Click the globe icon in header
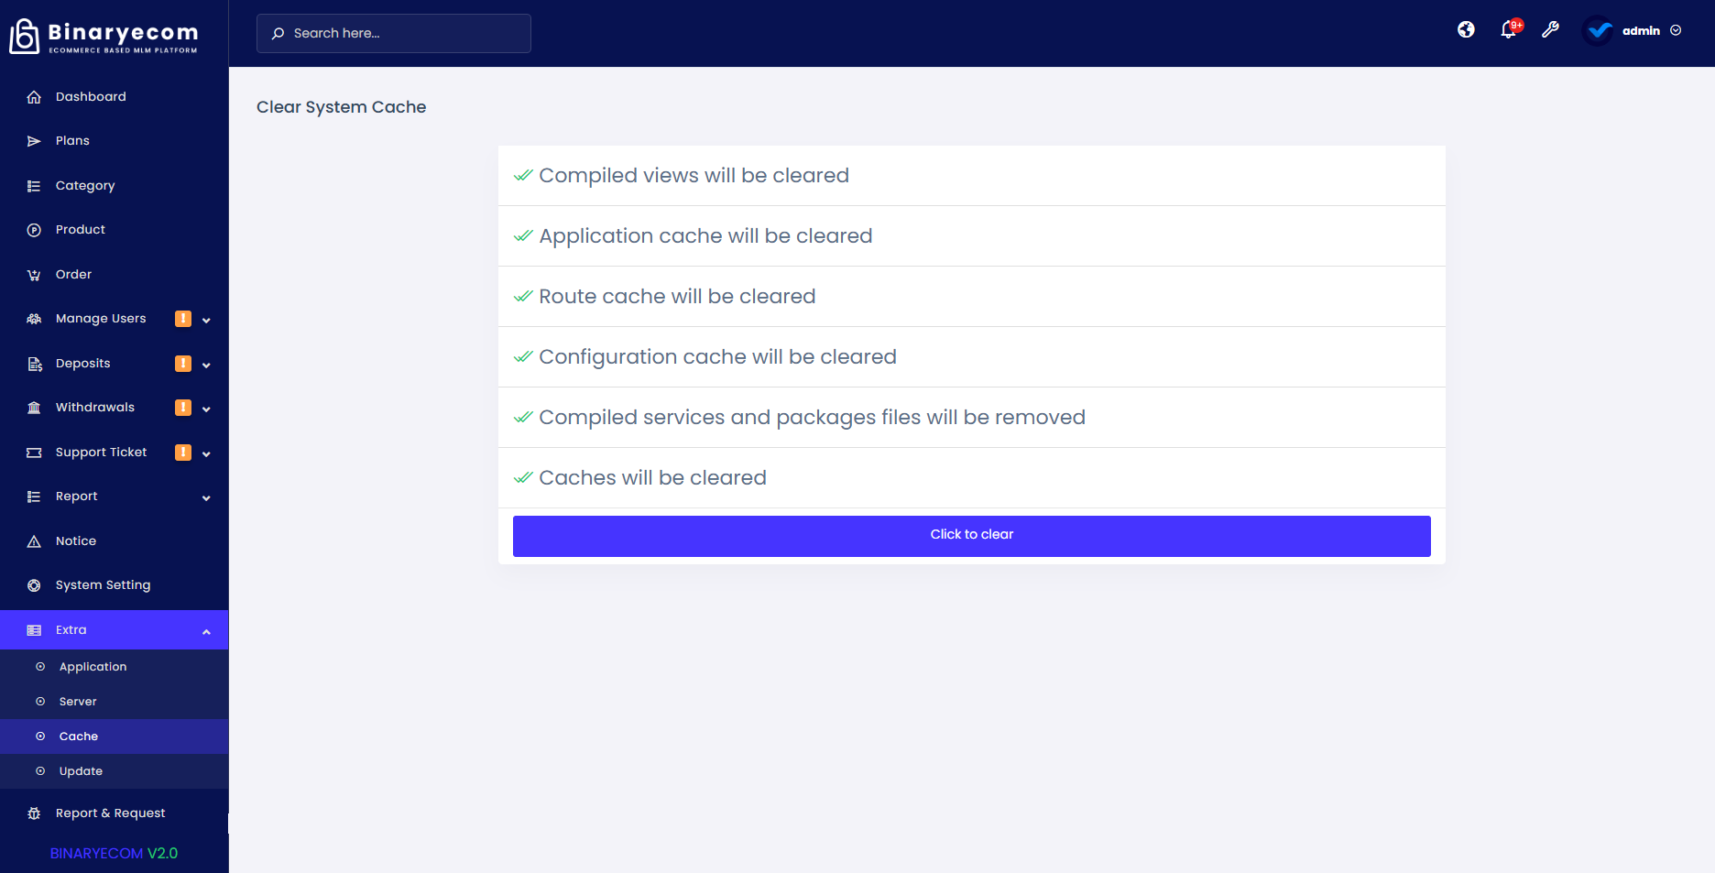This screenshot has height=873, width=1715. [x=1466, y=30]
